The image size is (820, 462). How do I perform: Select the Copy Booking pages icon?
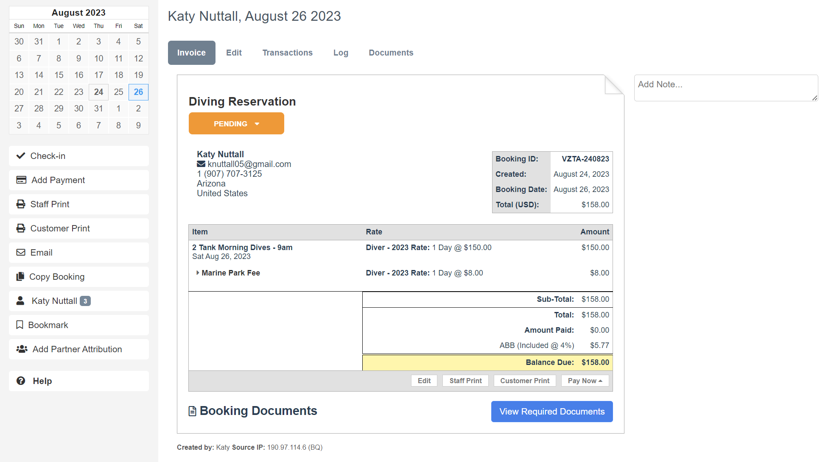[21, 276]
